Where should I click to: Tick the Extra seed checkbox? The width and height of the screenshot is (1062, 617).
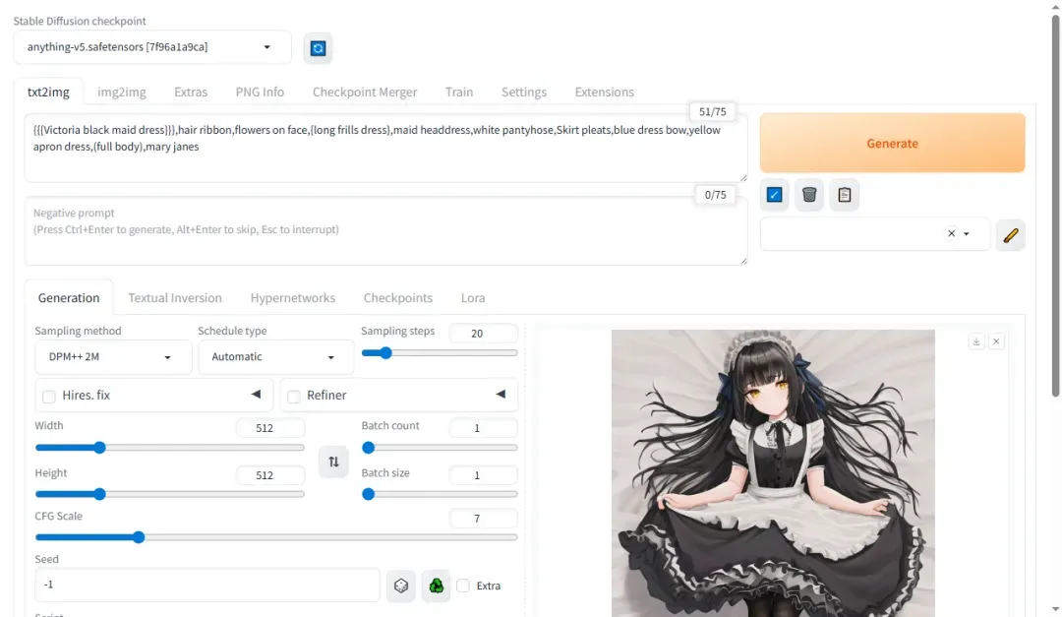pos(463,586)
